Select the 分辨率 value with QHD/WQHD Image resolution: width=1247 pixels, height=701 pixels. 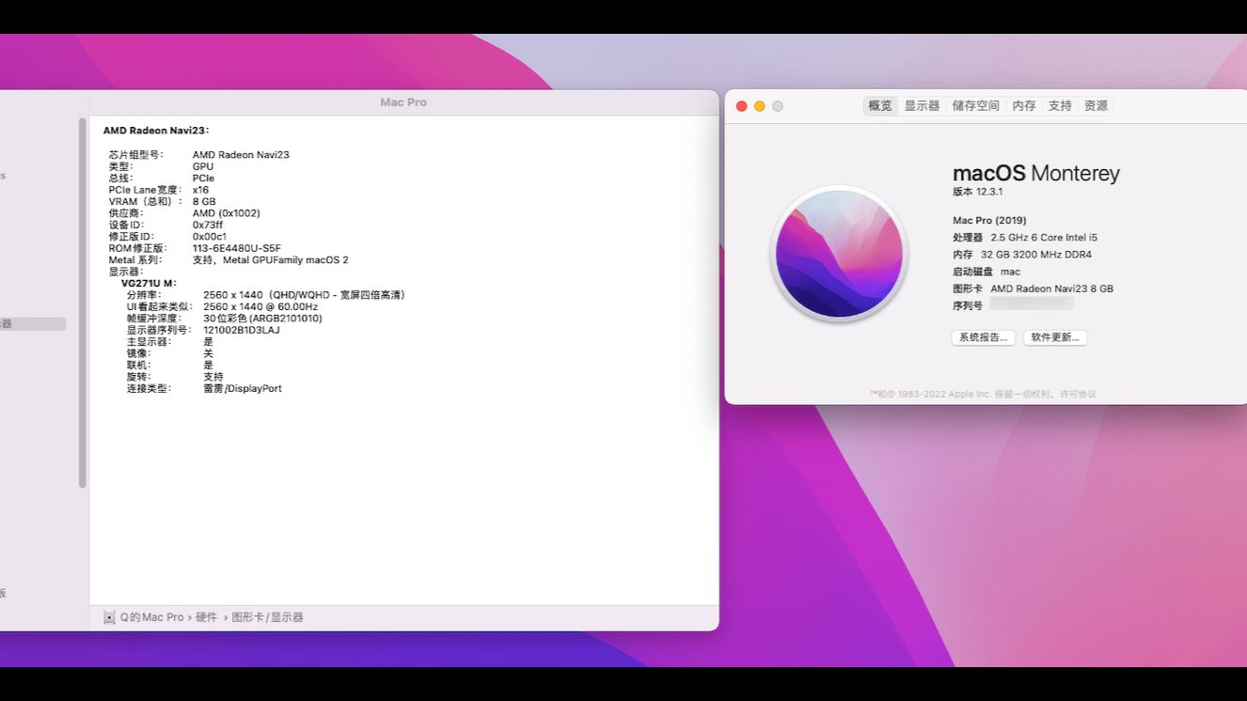pos(305,295)
